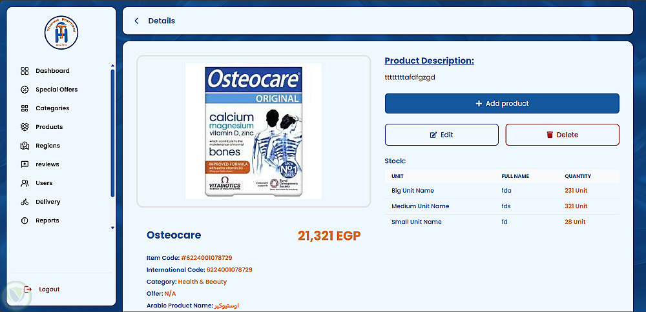Viewport: 646px width, 312px height.
Task: Click the Regions map icon
Action: pos(25,146)
